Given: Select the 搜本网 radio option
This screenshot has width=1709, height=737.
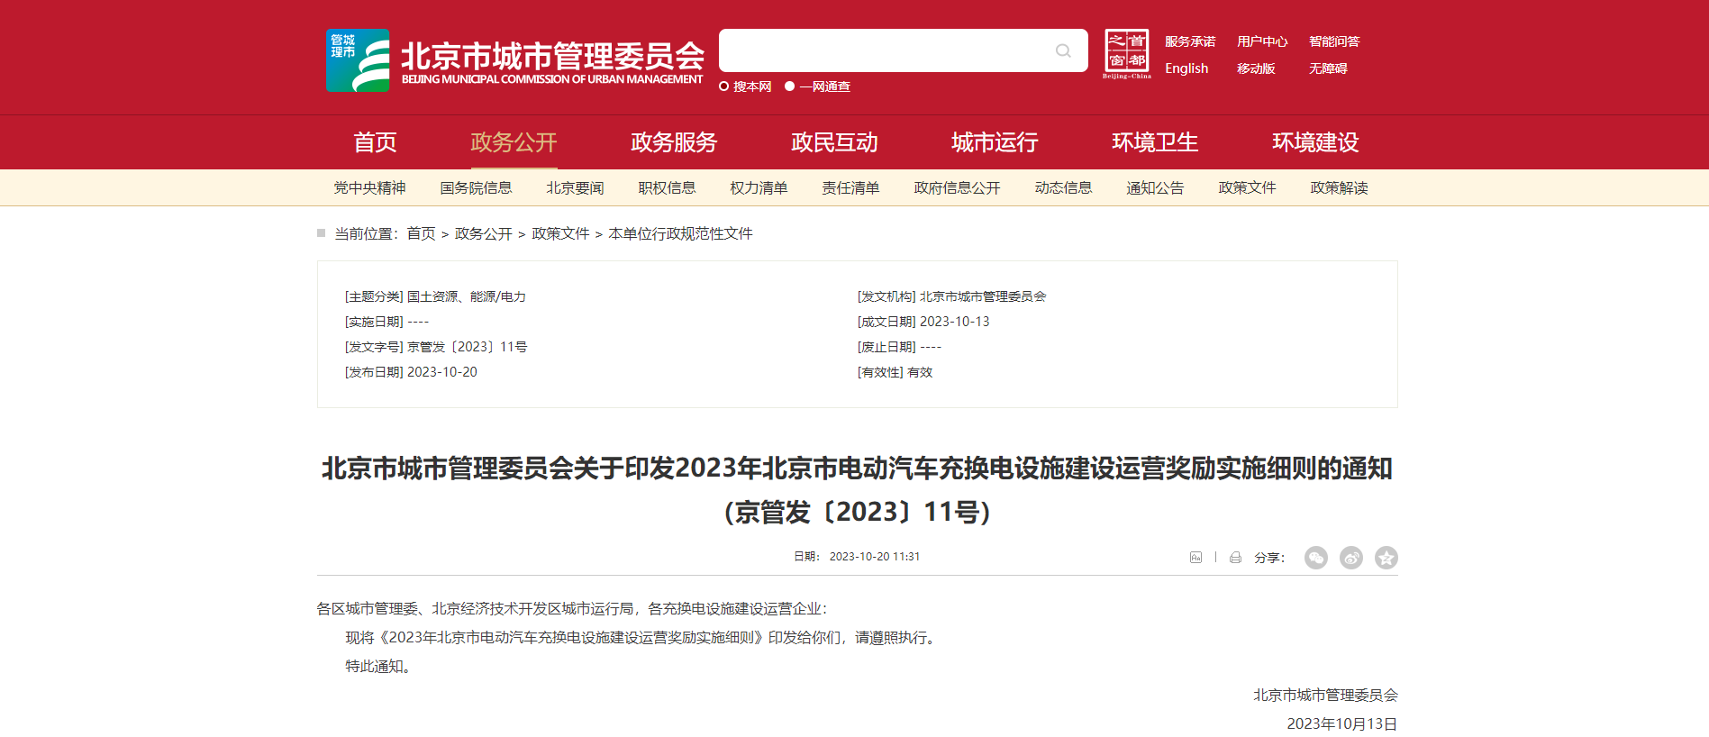Looking at the screenshot, I should (x=723, y=86).
